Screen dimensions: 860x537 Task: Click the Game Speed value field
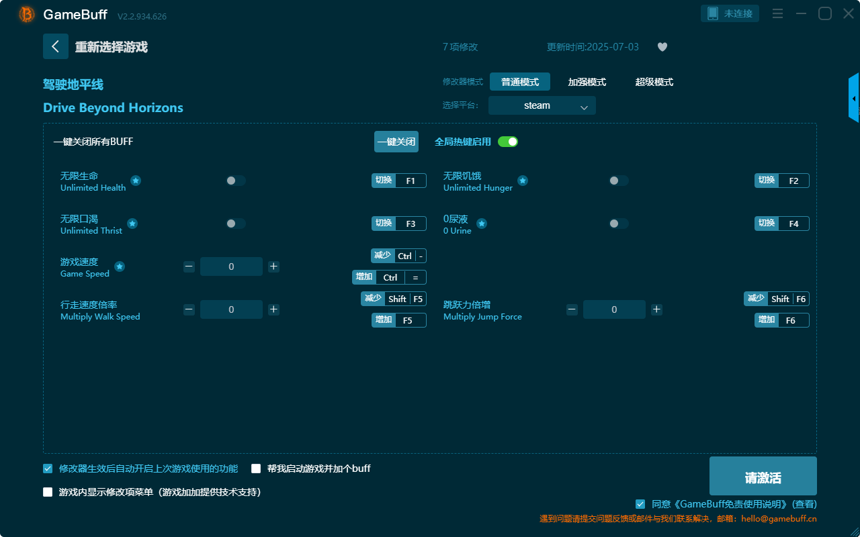[231, 266]
